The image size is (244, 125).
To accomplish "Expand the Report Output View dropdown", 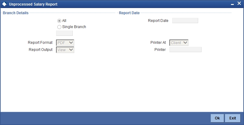I will pos(65,50).
